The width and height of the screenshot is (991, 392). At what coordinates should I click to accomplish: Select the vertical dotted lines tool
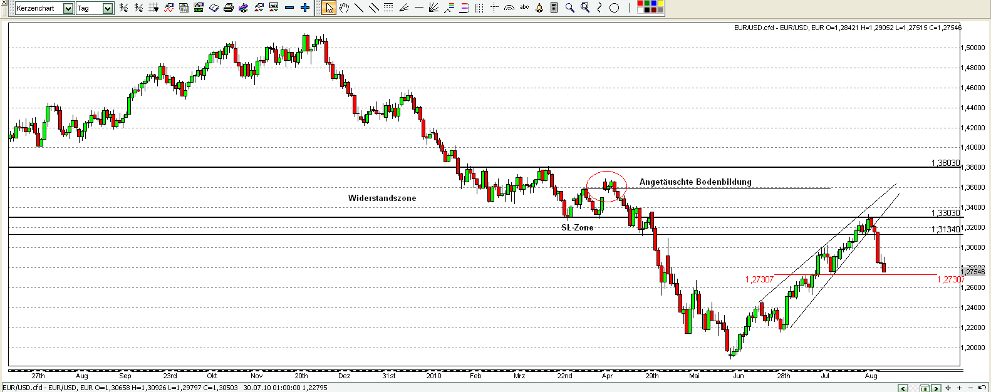pyautogui.click(x=479, y=8)
